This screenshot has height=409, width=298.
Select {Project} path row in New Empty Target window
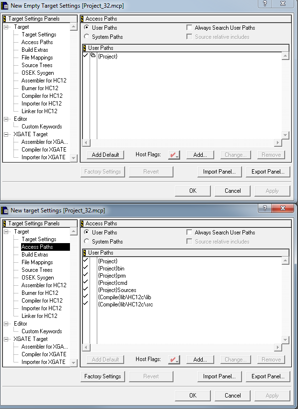(108, 57)
